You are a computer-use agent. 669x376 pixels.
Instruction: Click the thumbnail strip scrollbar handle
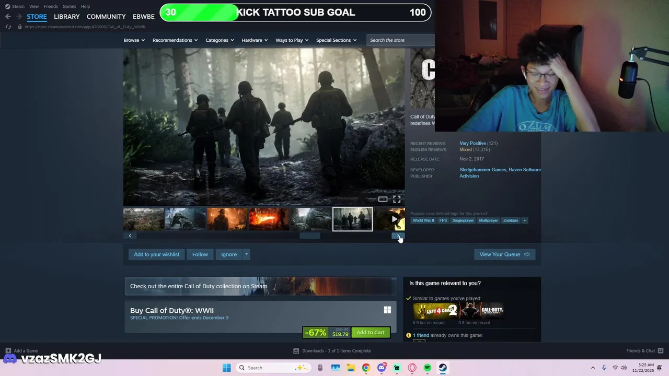click(x=309, y=236)
